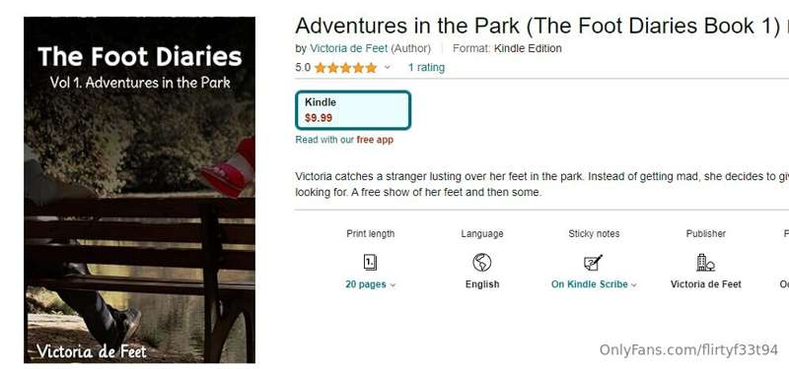Expand the 20 pages dropdown
Image resolution: width=789 pixels, height=369 pixels.
click(371, 284)
